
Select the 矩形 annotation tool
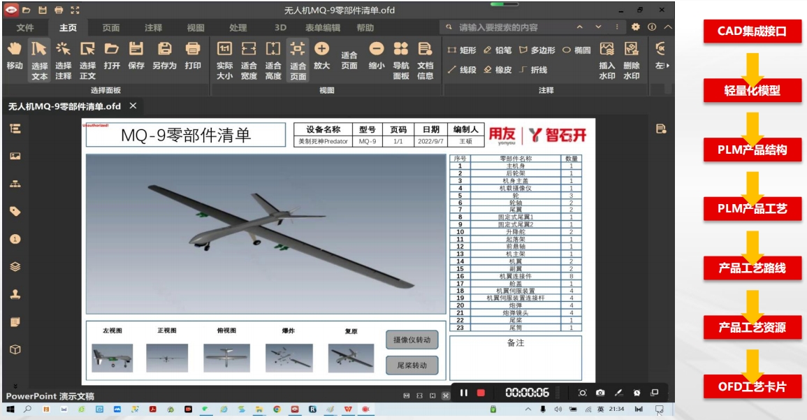click(462, 50)
